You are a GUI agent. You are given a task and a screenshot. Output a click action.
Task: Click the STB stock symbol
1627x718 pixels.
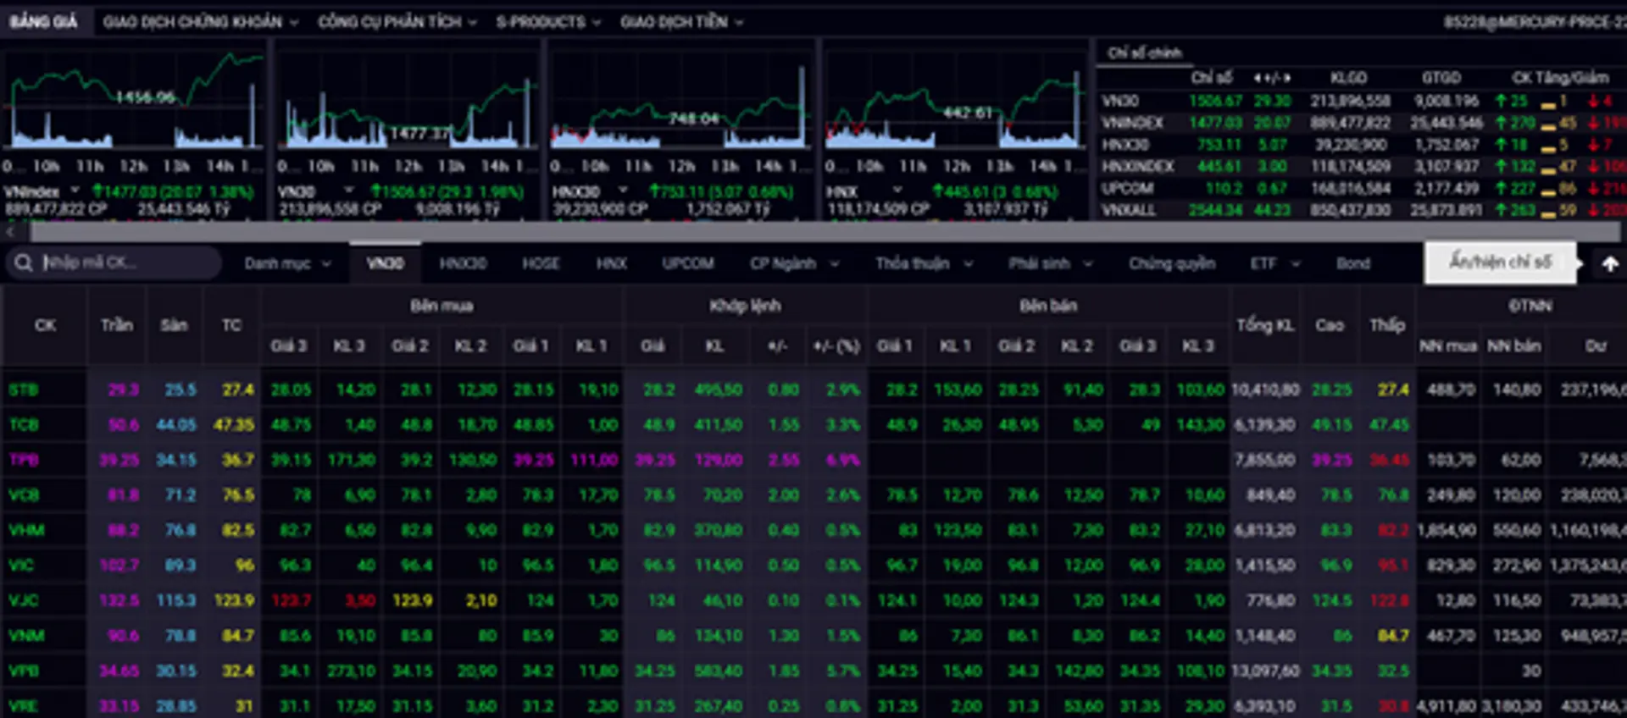point(24,389)
